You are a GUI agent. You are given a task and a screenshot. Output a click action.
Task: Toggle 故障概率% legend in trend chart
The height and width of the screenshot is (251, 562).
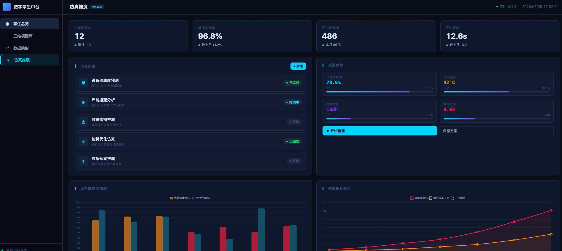[419, 198]
